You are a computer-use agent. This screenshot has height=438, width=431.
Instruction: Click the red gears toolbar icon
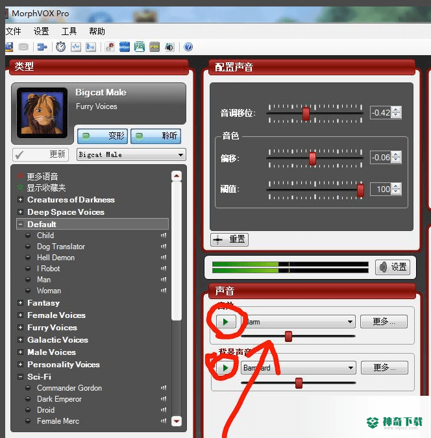pyautogui.click(x=110, y=47)
